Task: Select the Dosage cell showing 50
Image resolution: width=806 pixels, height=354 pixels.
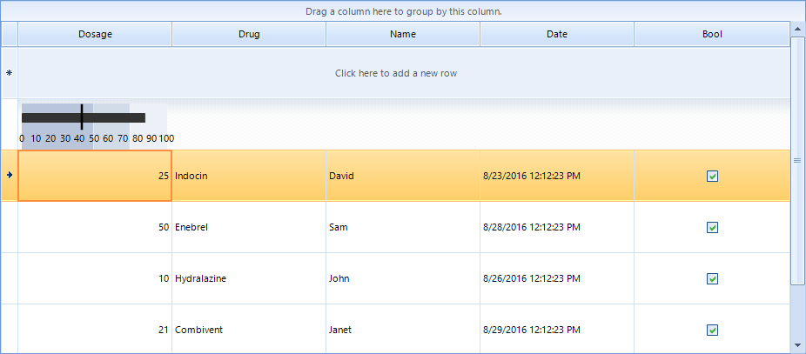Action: [95, 228]
